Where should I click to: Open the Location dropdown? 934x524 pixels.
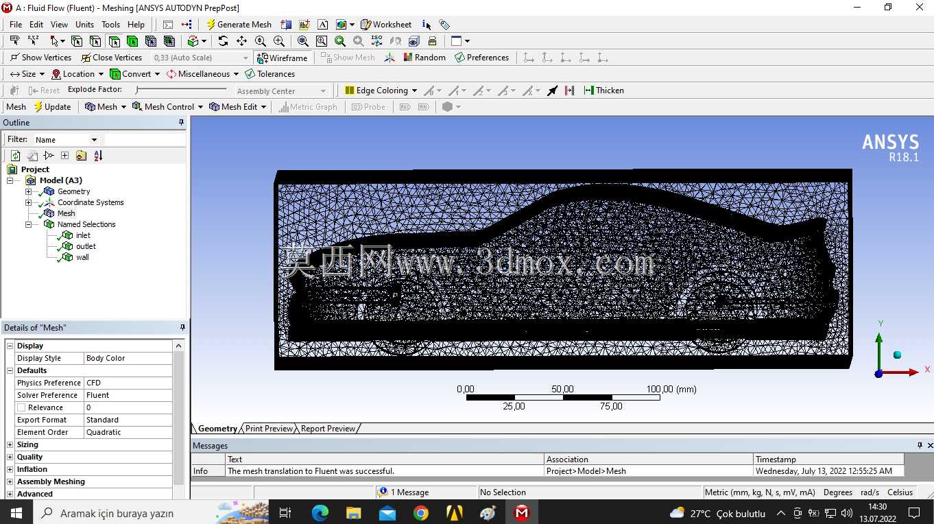pyautogui.click(x=77, y=74)
